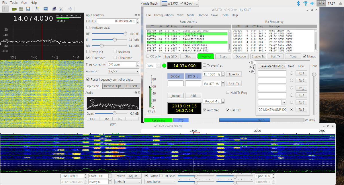The width and height of the screenshot is (344, 185).
Task: Click the DX Call input field
Action: tap(175, 83)
